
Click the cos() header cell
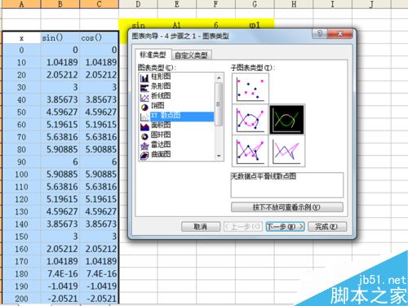[x=99, y=38]
